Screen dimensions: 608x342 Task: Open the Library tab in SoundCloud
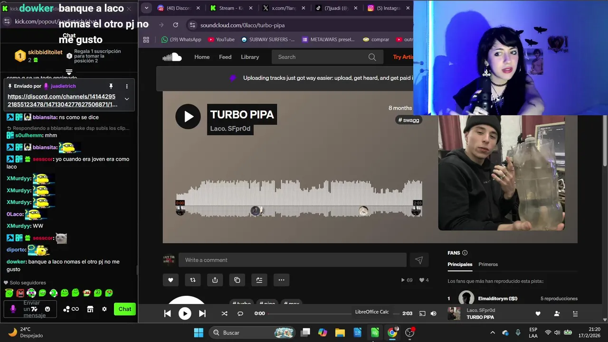tap(250, 57)
